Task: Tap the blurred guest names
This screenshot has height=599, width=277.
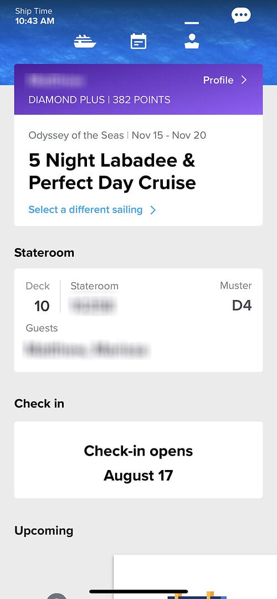Action: click(86, 349)
